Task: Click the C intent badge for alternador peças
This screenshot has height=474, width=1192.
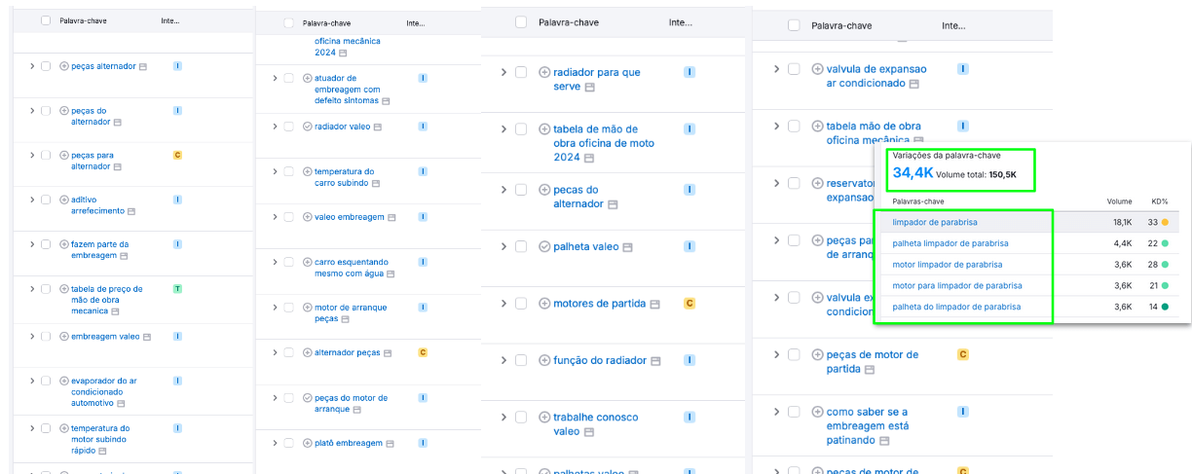Action: [423, 352]
